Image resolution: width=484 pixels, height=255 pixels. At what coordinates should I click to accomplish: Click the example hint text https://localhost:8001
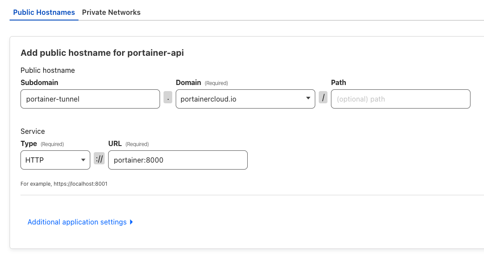pos(81,184)
